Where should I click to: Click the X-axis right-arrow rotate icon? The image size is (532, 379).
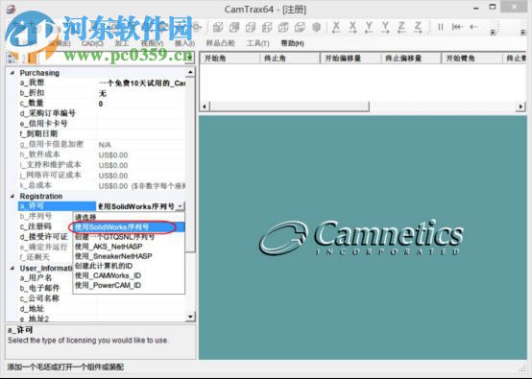click(x=352, y=27)
